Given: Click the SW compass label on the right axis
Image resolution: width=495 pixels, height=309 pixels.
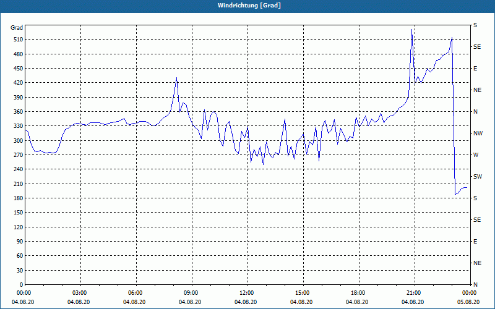Looking at the screenshot, I should click(x=478, y=177).
